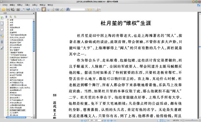Image resolution: width=201 pixels, height=122 pixels.
Task: Choose the Select Text tool
Action: point(53,9)
